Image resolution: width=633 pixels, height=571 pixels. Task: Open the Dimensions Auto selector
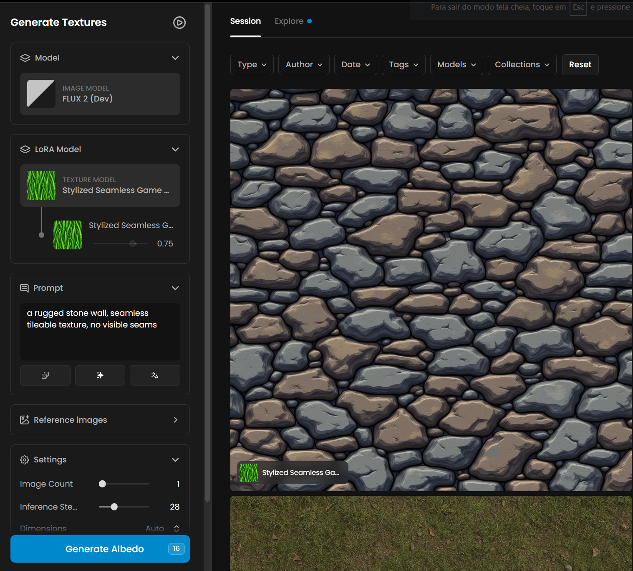tap(163, 528)
